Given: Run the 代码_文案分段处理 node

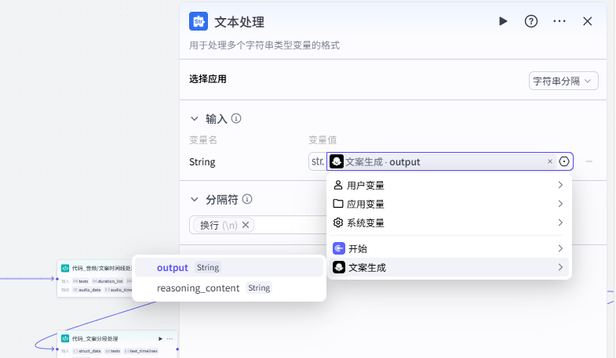Looking at the screenshot, I should pyautogui.click(x=161, y=338).
